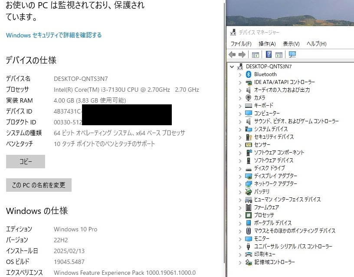
Task: Click the ネットワーク アダプター icon
Action: [x=248, y=184]
